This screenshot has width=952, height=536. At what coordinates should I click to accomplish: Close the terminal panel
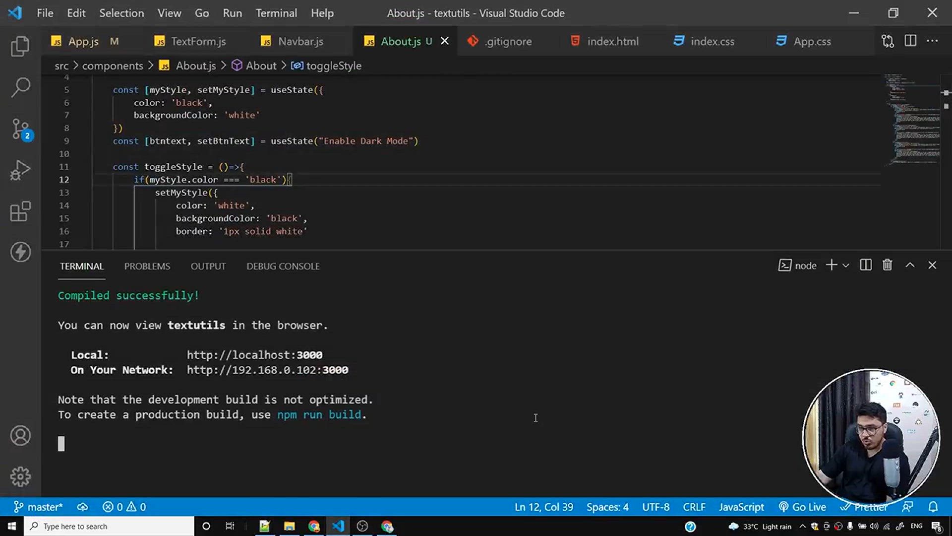pos(932,266)
